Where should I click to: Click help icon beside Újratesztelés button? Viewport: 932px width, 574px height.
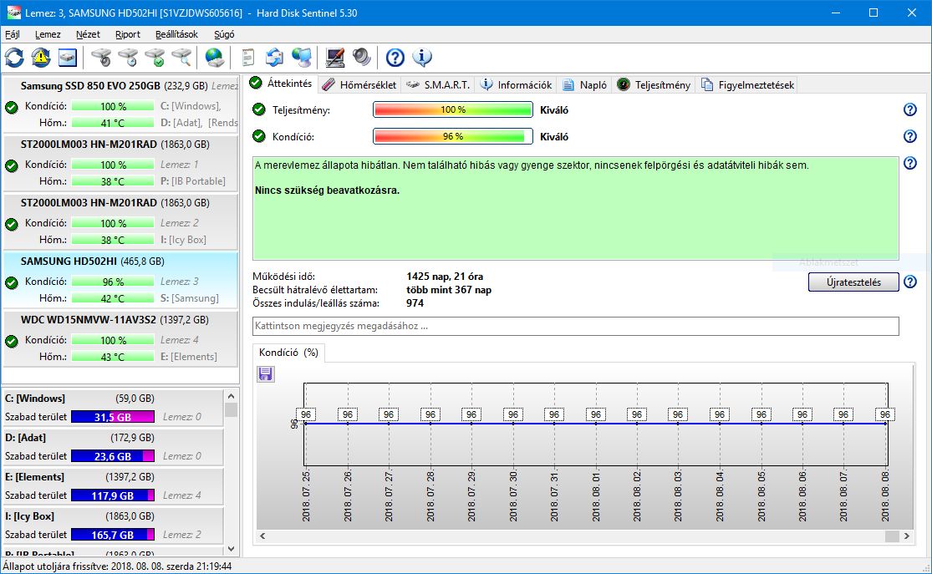tap(910, 282)
